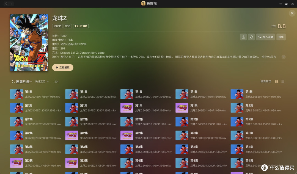Select file 龙珠Z.S02E02.1080P.1989.mkv
The width and height of the screenshot is (297, 174).
coord(43,124)
